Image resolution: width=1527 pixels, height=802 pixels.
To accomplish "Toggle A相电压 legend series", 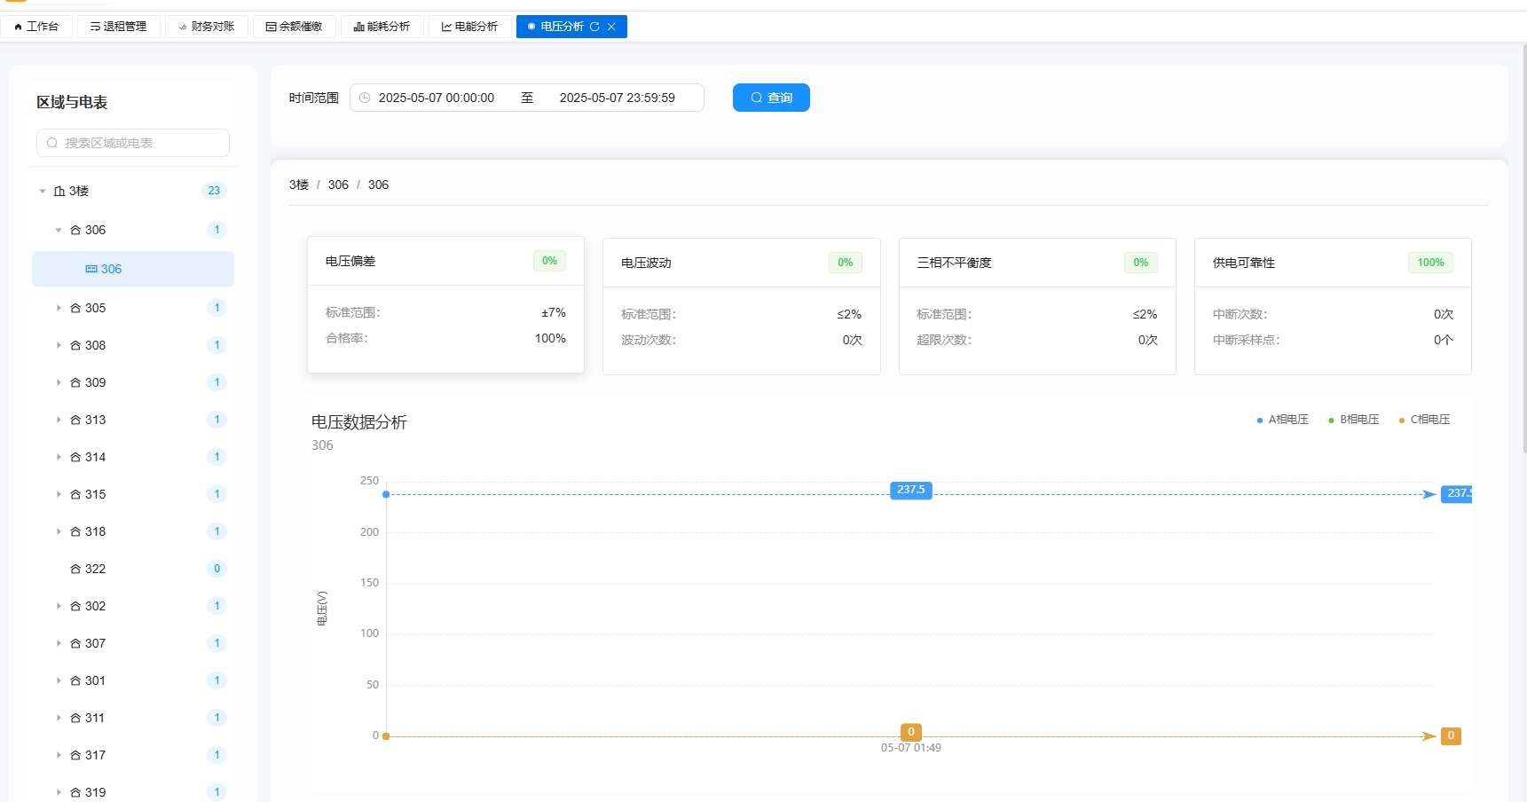I will coord(1283,420).
